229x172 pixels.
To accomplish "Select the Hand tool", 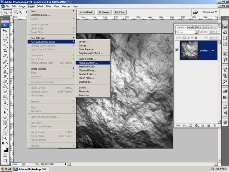I will 5,133.
